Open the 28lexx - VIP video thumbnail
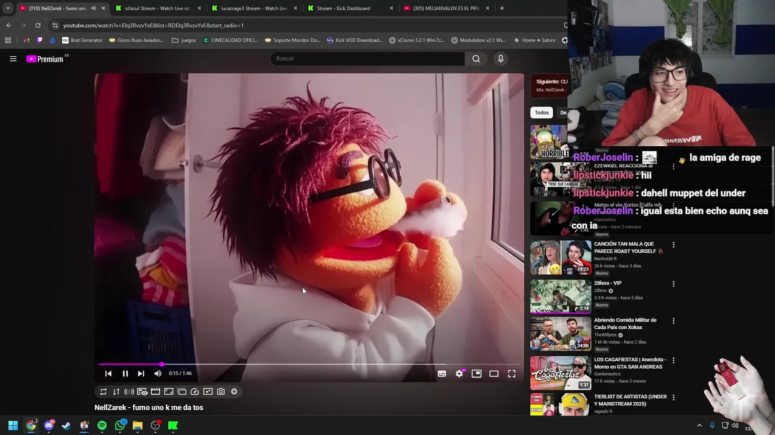 pyautogui.click(x=561, y=296)
